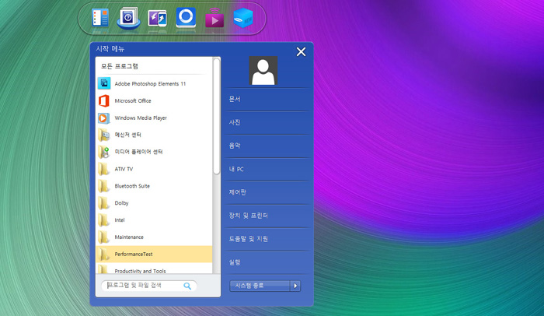Close the 시작 메뉴 window

tap(301, 52)
